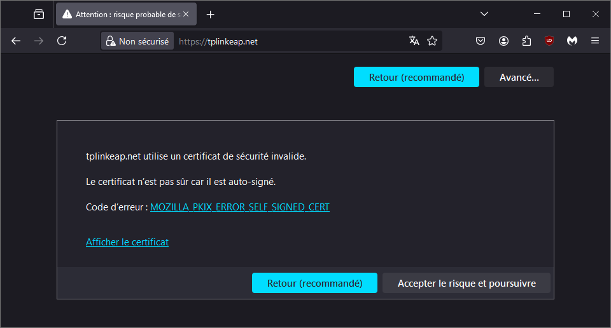Click Accepter le risque et poursuivre
The width and height of the screenshot is (611, 328).
click(467, 283)
